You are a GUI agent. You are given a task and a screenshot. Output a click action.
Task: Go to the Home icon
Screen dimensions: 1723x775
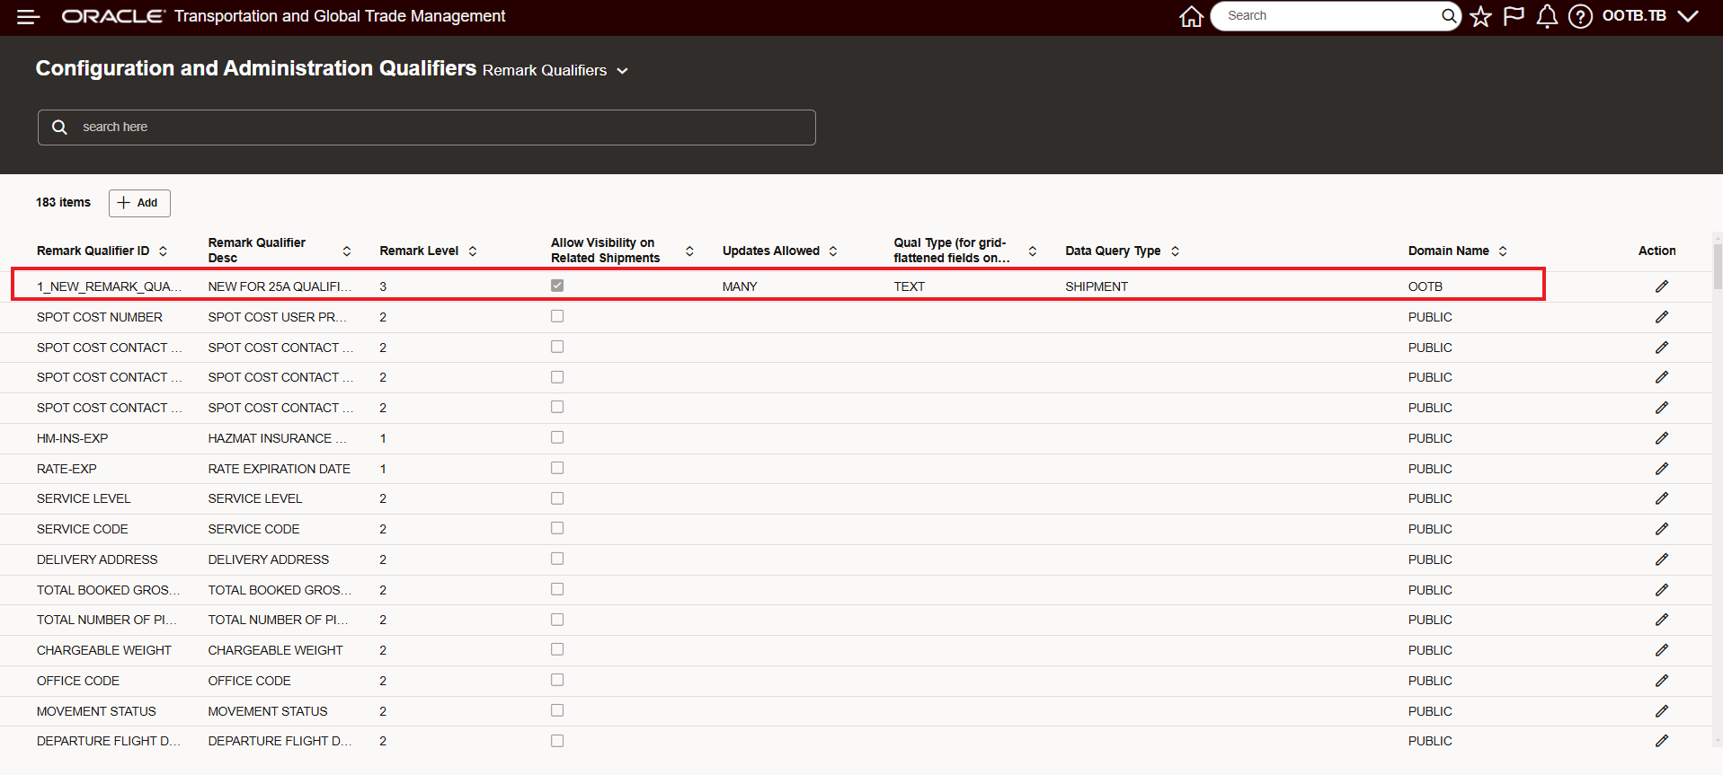click(x=1191, y=16)
